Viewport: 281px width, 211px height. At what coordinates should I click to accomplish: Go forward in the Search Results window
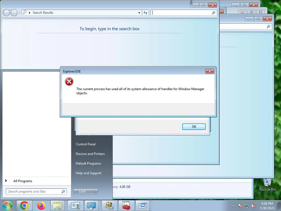pos(14,13)
